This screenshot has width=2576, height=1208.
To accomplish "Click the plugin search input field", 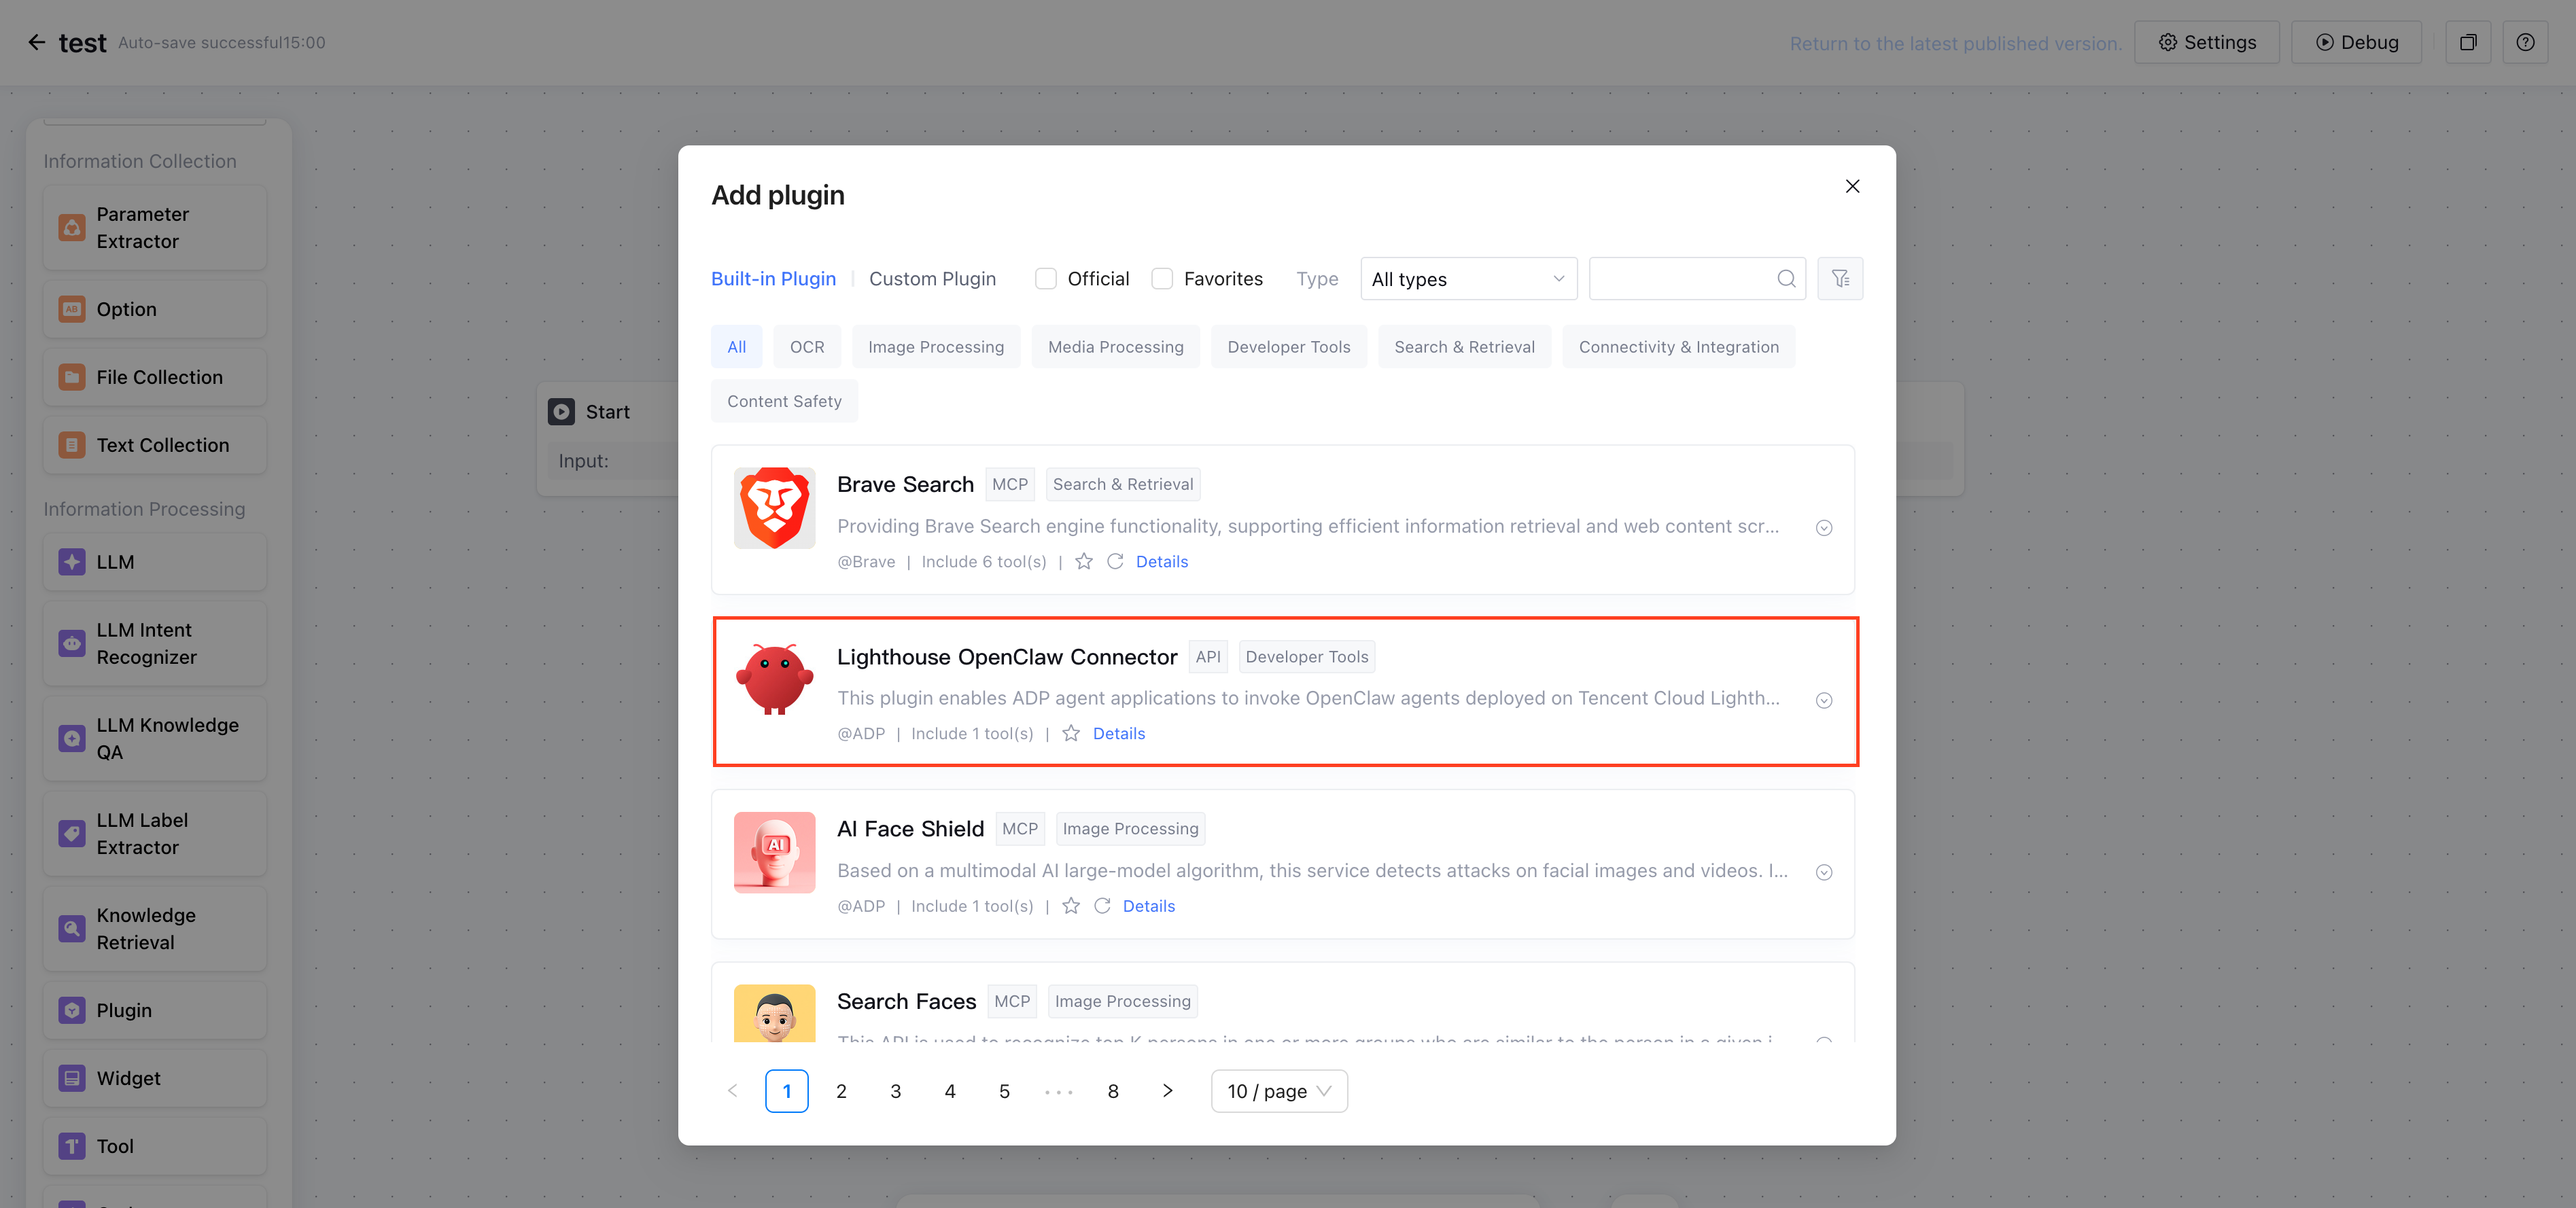I will click(x=1680, y=279).
